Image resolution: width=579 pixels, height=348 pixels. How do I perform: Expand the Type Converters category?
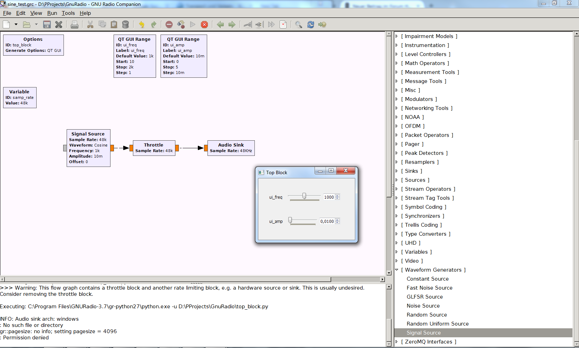[x=397, y=234]
